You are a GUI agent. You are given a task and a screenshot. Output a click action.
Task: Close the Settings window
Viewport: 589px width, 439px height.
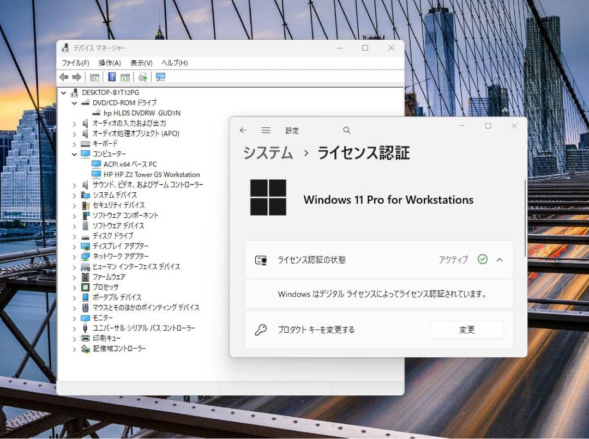tap(514, 126)
